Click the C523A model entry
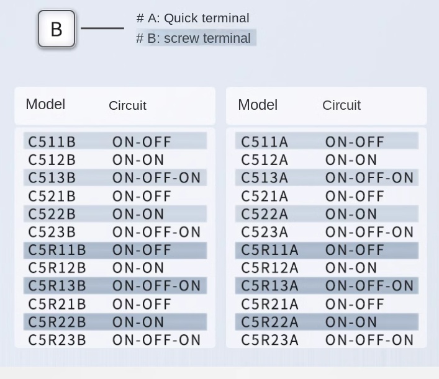The height and width of the screenshot is (379, 439). (x=265, y=232)
